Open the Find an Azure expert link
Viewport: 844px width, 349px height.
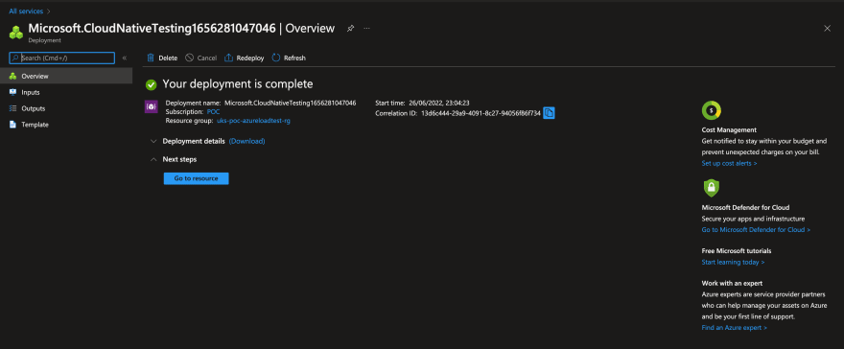pos(735,328)
